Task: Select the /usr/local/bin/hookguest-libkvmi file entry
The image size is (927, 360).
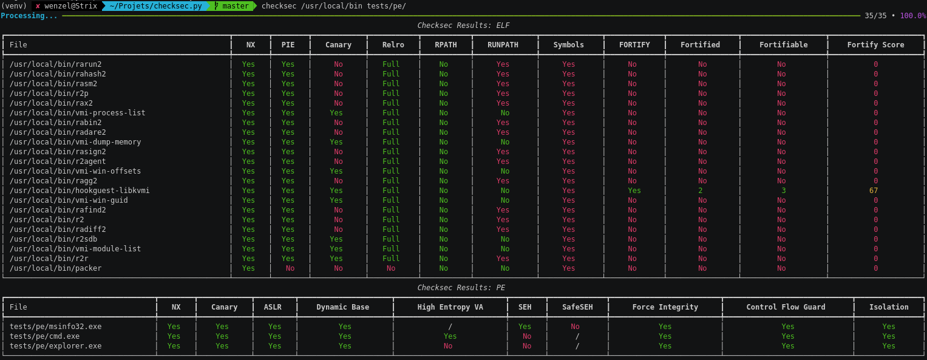Action: (80, 191)
